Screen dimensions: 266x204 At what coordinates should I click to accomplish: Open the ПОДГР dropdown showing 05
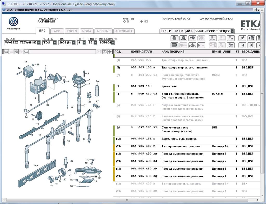tap(95, 43)
